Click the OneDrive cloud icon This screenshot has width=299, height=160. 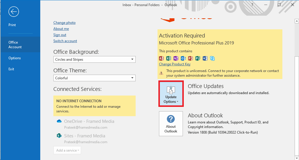coord(59,121)
